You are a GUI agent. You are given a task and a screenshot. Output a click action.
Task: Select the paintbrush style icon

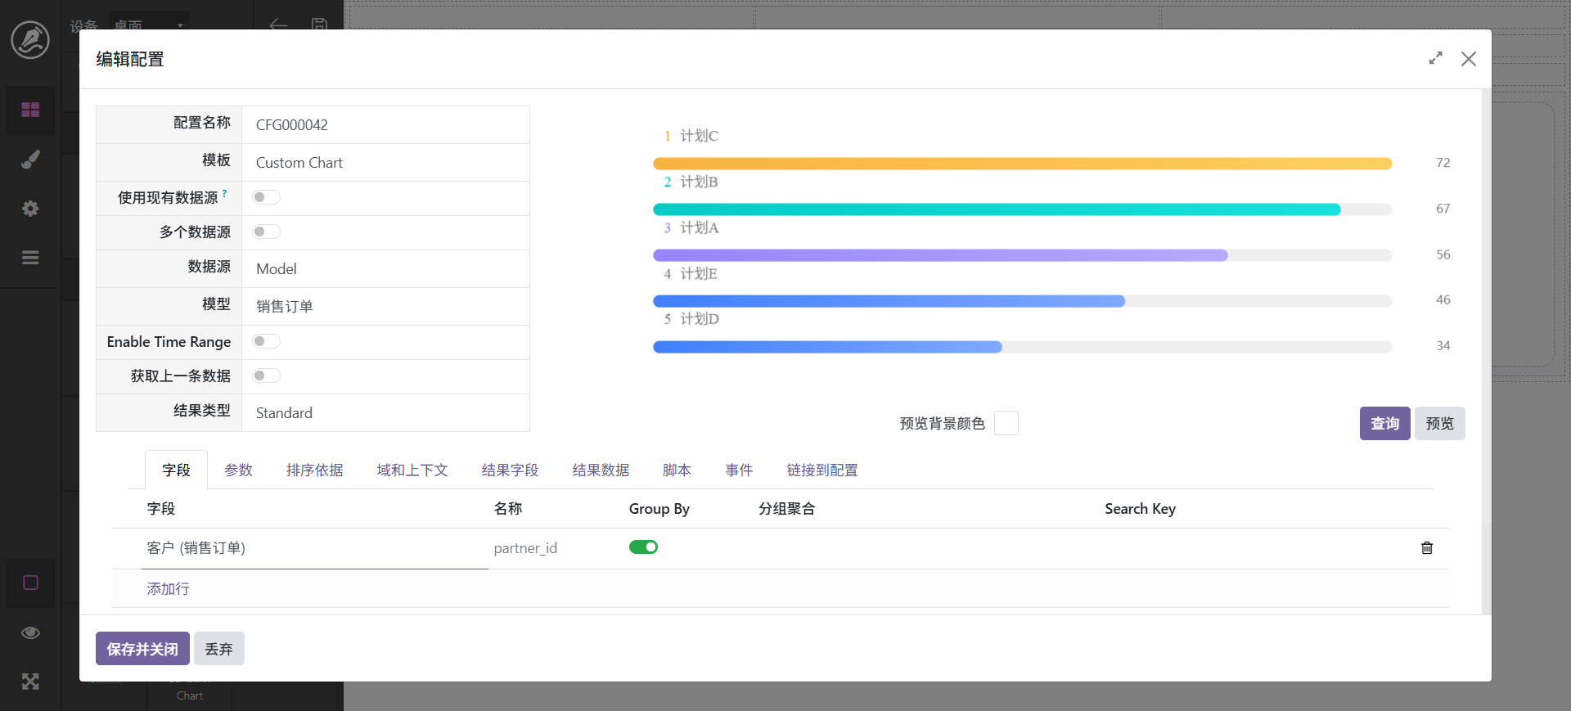[30, 160]
